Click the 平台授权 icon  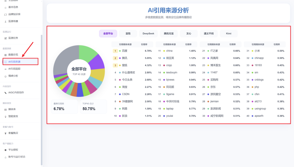click(5, 150)
